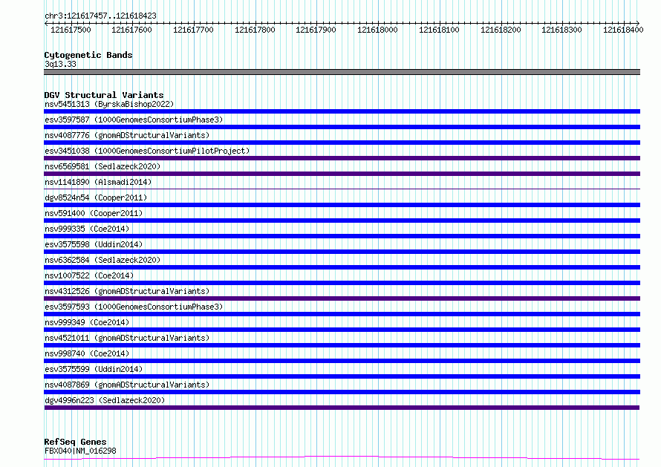Open variant nsv999349 (Coe2014)
This screenshot has height=467, width=661.
pos(87,322)
